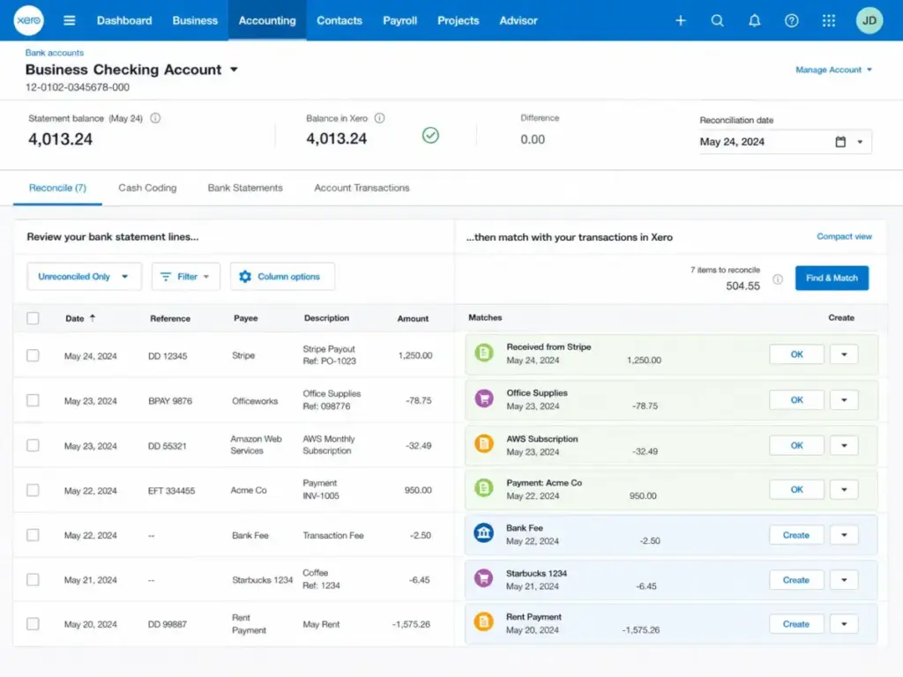The width and height of the screenshot is (903, 677).
Task: Open the hamburger navigation menu
Action: click(69, 21)
